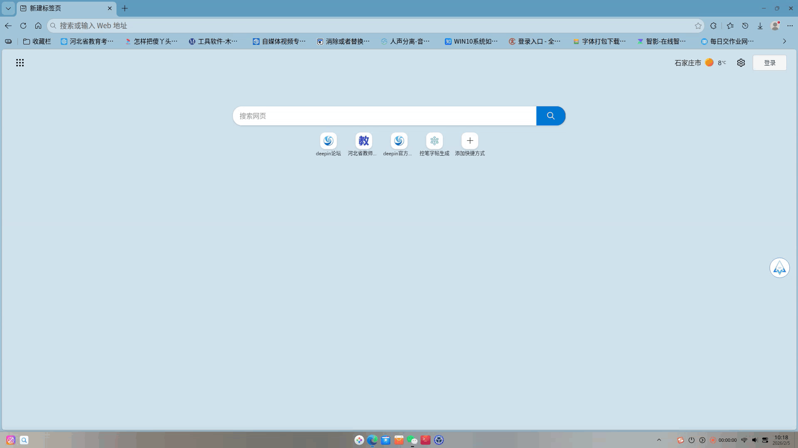
Task: Click the floating blue triangle assistant icon
Action: pyautogui.click(x=780, y=268)
